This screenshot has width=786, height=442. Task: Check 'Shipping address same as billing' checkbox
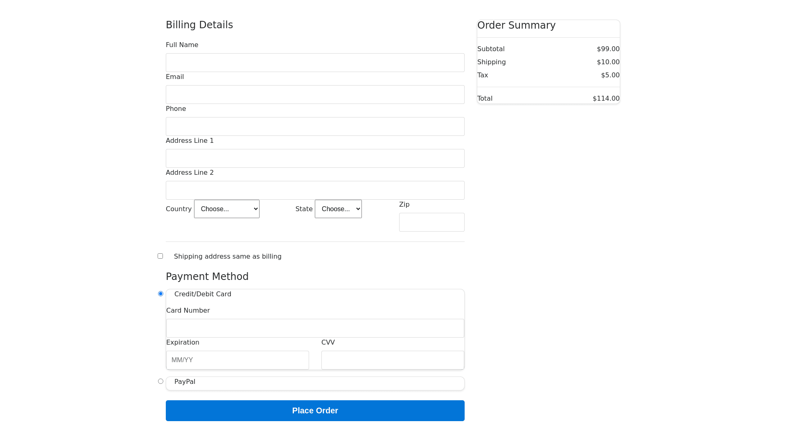coord(160,256)
